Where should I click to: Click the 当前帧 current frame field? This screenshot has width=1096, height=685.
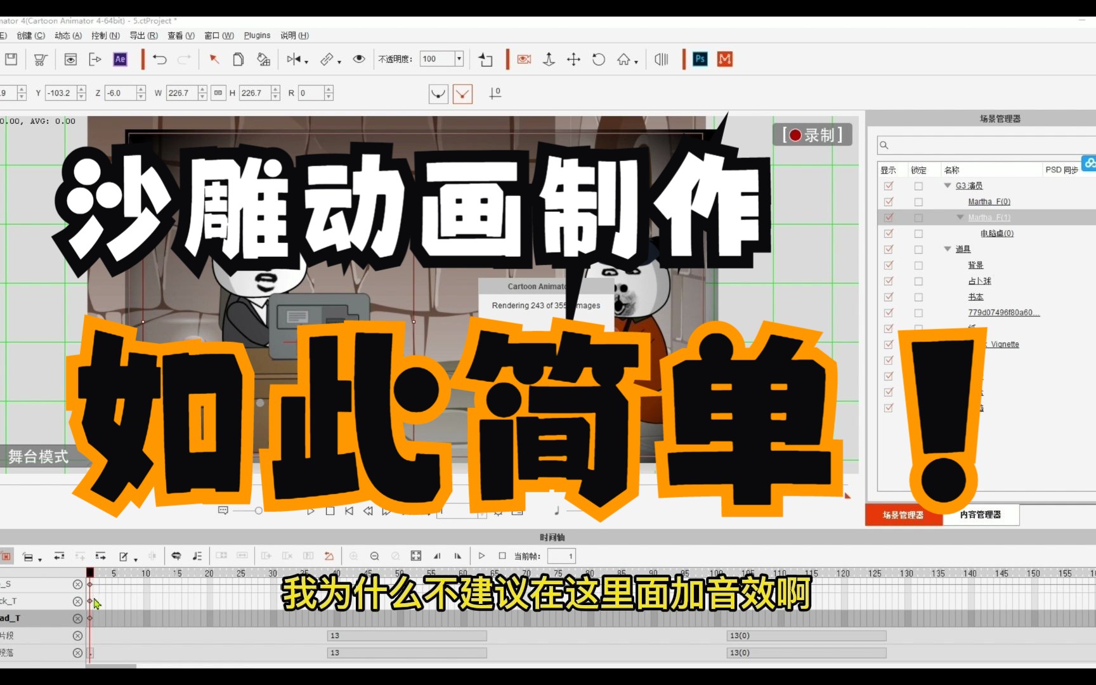point(561,556)
